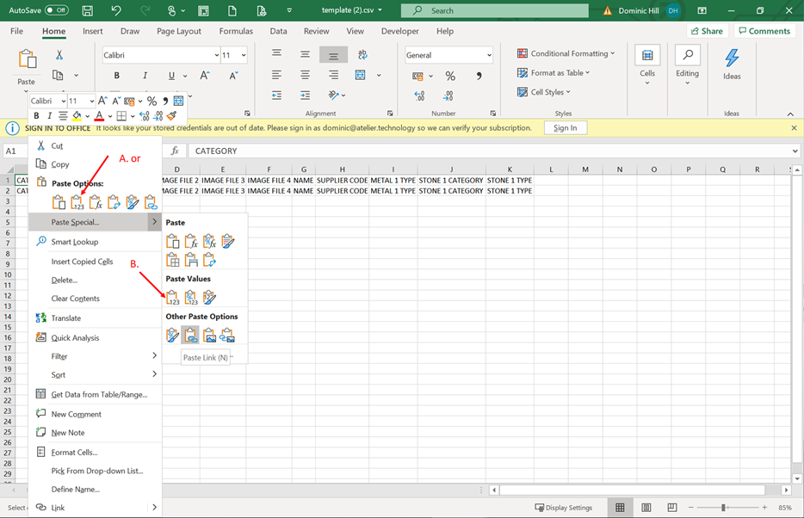The height and width of the screenshot is (518, 804).
Task: Open the Comments button
Action: point(764,31)
